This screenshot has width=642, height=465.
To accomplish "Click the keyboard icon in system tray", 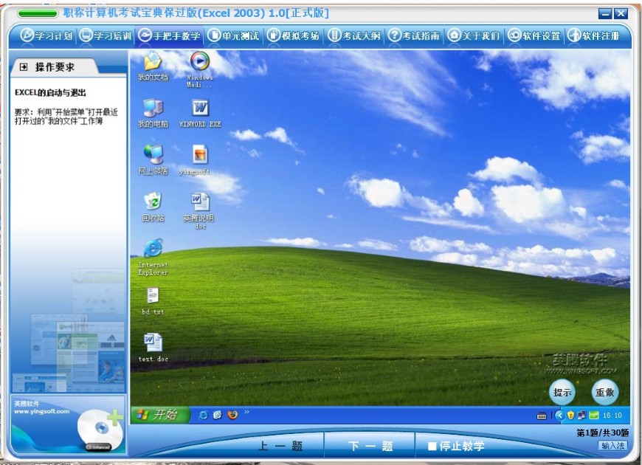I will [542, 416].
